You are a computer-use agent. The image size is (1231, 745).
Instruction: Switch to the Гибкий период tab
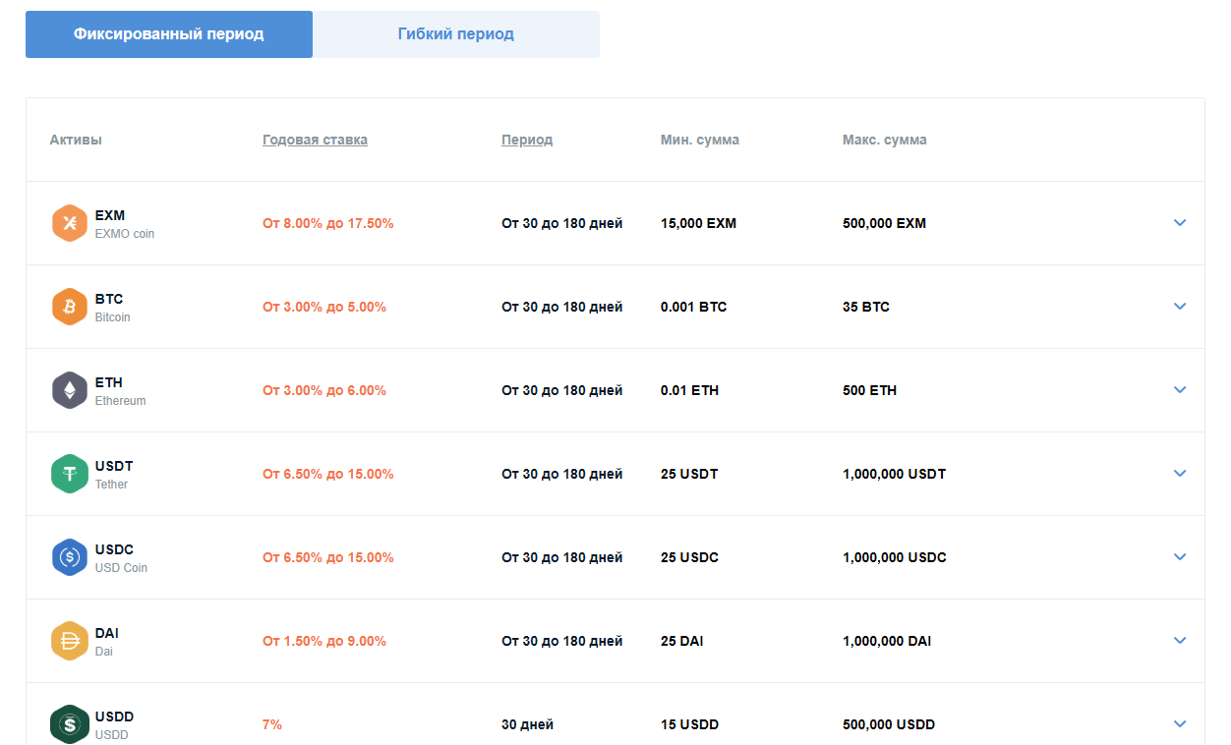(x=456, y=34)
